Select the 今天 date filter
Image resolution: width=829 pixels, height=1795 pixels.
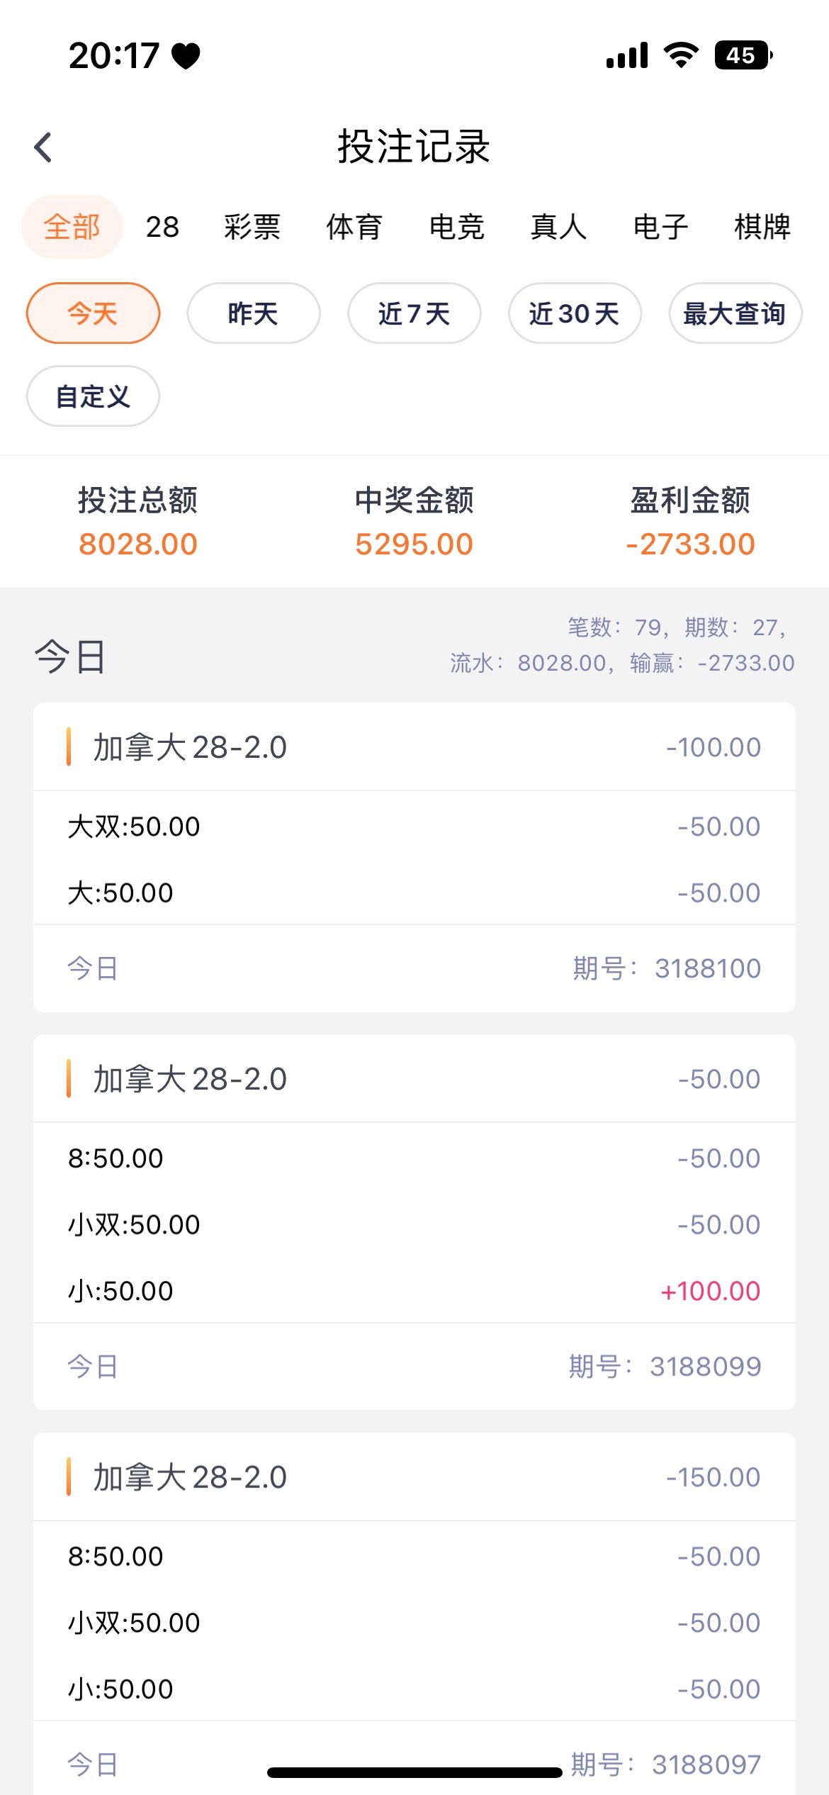[x=93, y=313]
